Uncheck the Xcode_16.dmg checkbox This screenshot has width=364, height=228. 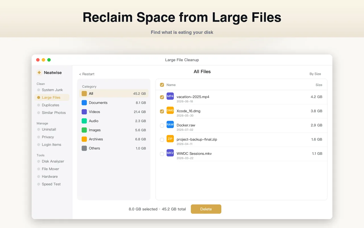tap(162, 111)
